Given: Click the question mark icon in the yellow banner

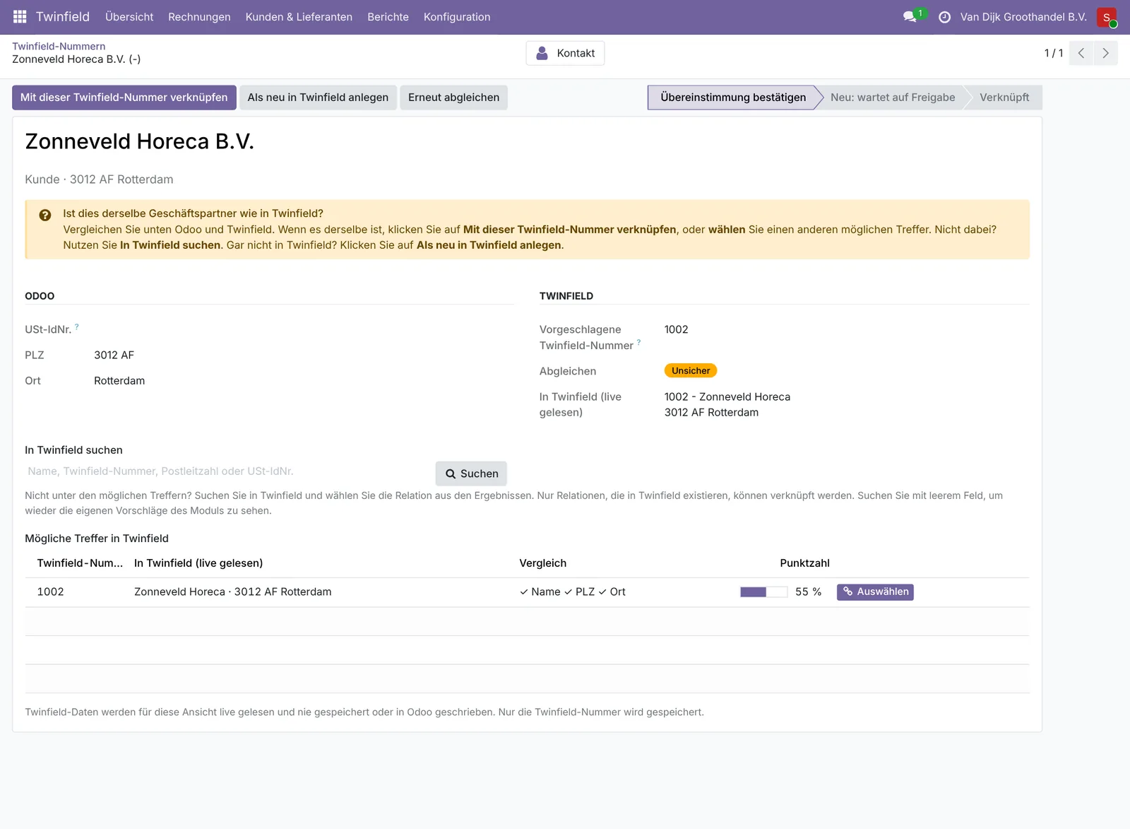Looking at the screenshot, I should pyautogui.click(x=45, y=215).
